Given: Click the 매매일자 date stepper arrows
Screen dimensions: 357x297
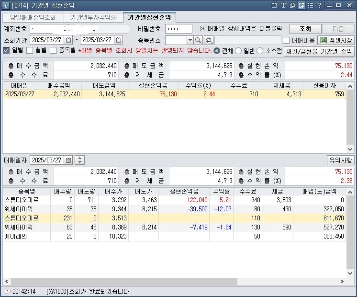Looking at the screenshot, I should click(80, 160).
